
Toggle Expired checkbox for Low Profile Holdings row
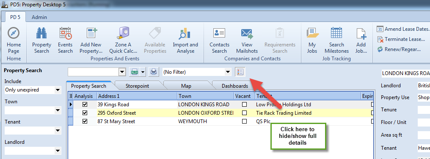click(372, 104)
